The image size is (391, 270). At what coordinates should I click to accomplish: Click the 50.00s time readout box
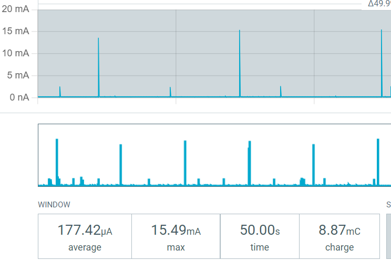click(260, 236)
